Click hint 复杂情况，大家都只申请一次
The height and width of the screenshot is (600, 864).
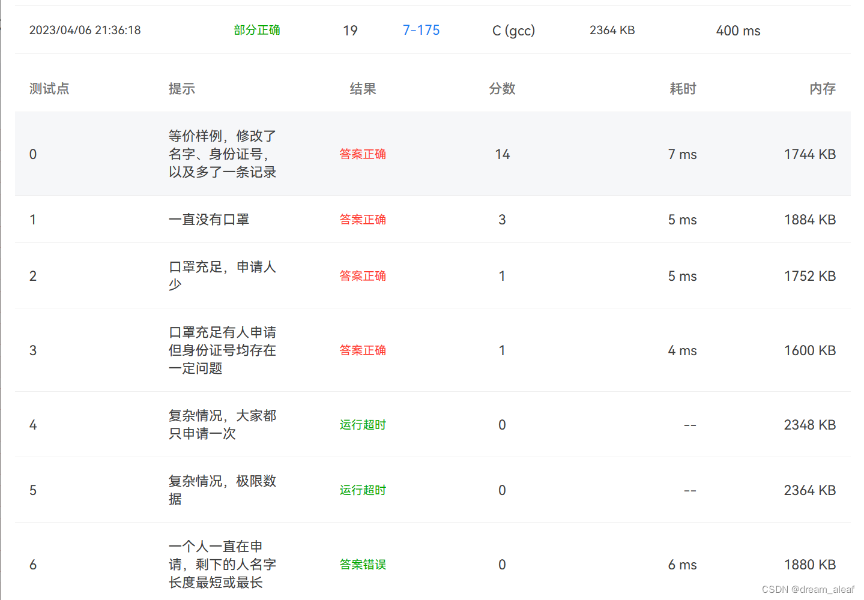[222, 425]
